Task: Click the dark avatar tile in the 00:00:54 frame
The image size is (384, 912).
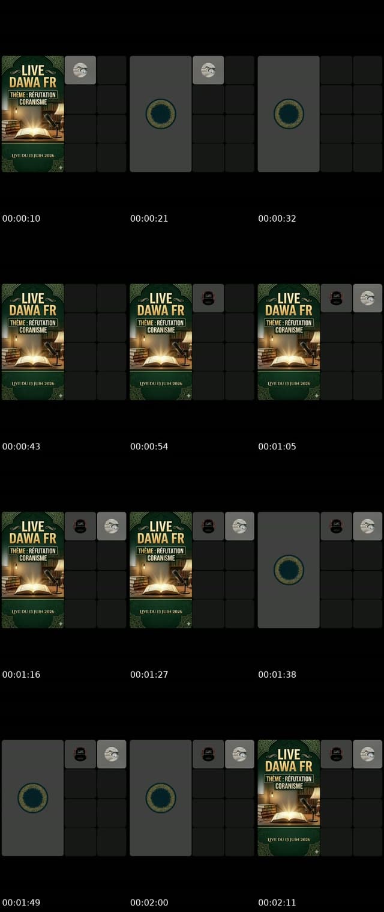Action: point(208,298)
